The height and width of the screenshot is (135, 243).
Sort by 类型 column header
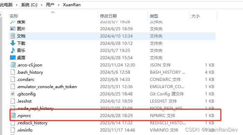point(154,16)
